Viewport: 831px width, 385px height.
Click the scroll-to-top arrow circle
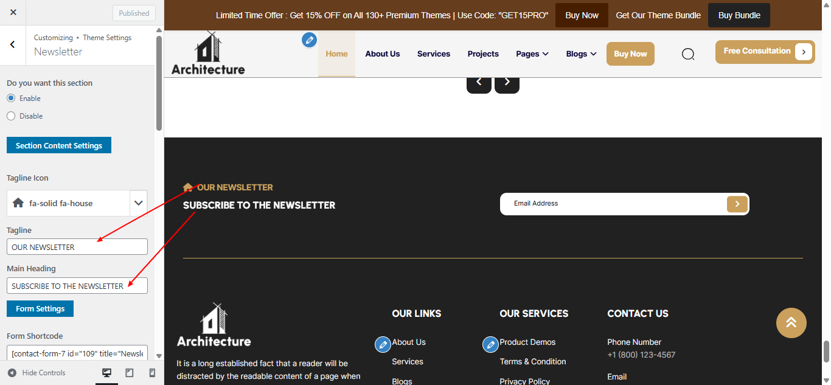tap(791, 323)
